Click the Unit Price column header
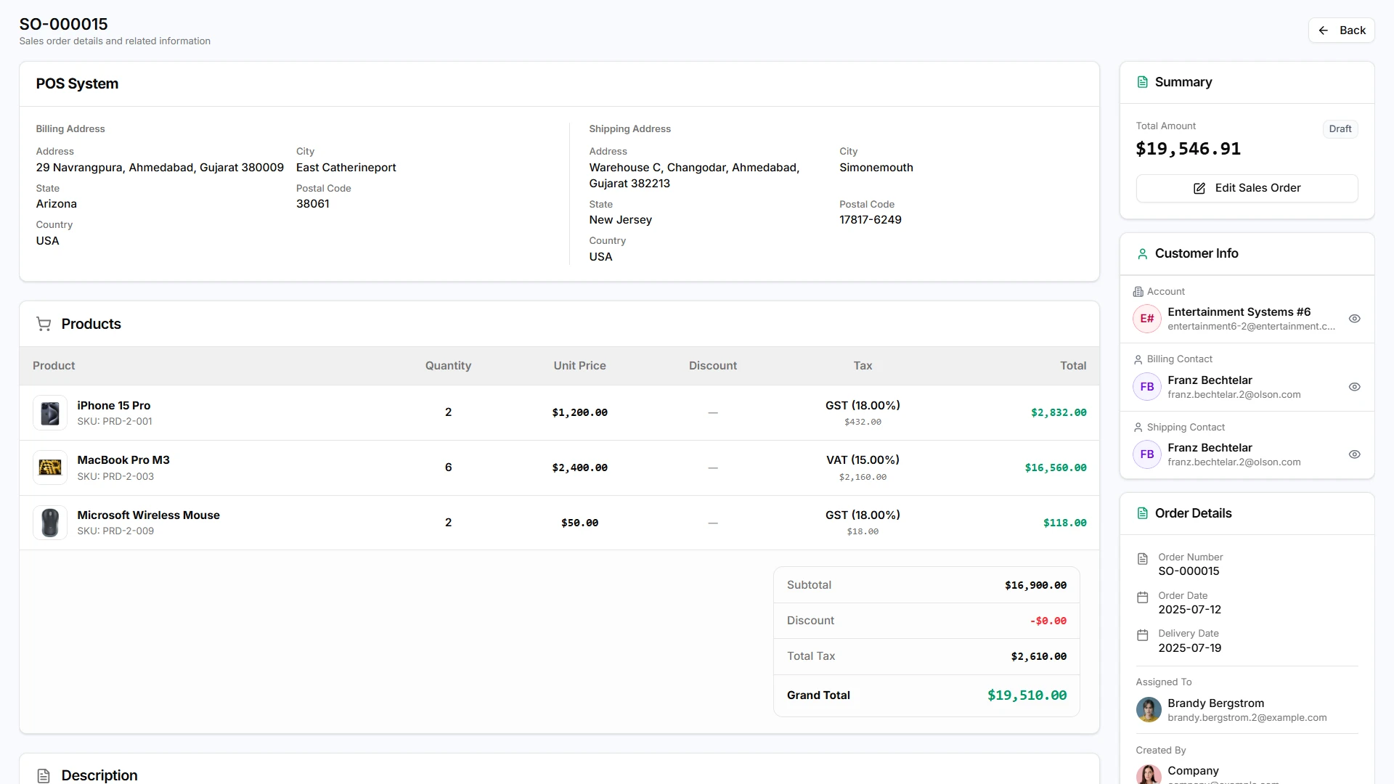Image resolution: width=1394 pixels, height=784 pixels. 579,366
